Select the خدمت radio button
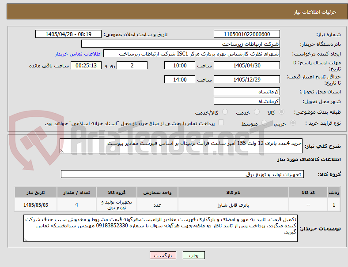This screenshot has height=267, width=348. click(x=257, y=112)
